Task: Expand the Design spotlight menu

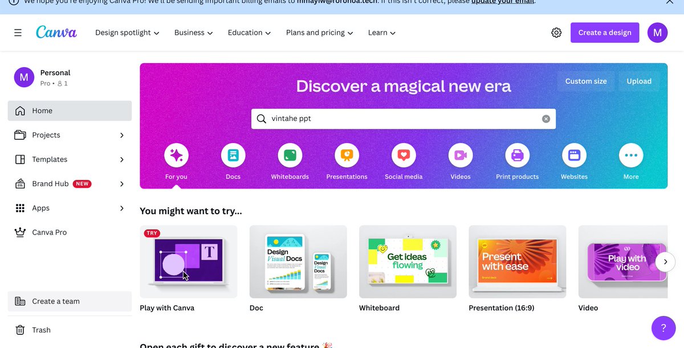Action: (x=127, y=32)
